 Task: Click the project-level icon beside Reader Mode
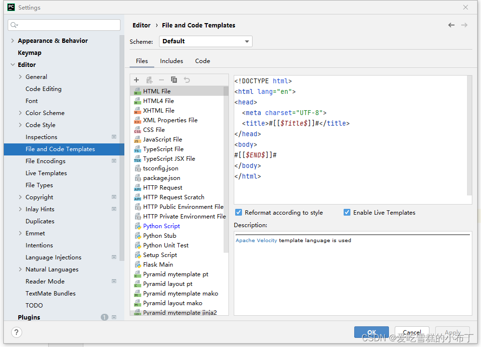(x=114, y=281)
